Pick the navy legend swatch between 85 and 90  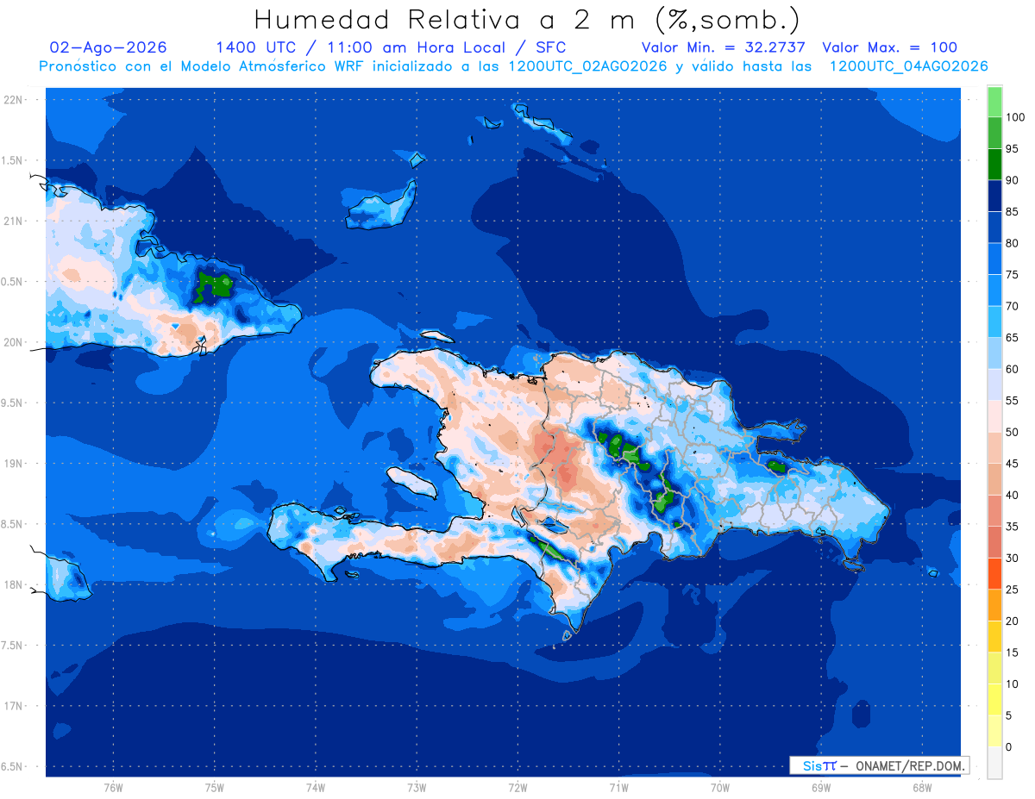pos(994,196)
